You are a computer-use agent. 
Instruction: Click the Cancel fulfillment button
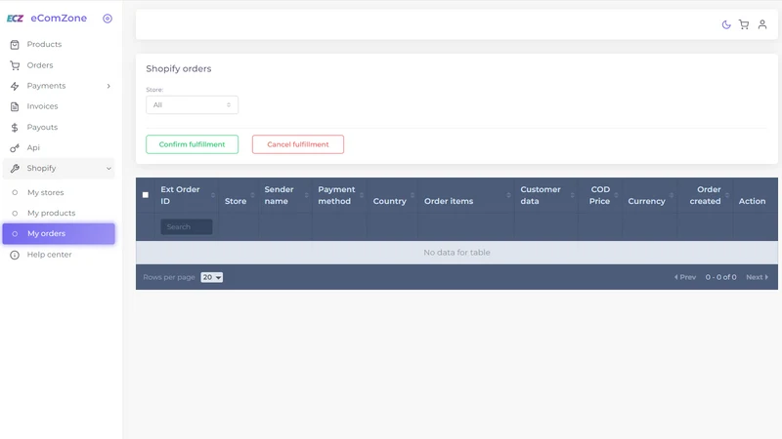click(298, 144)
